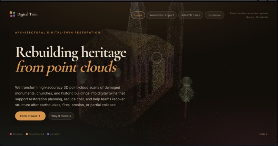Viewport: 278px width, 146px height.
Task: Click the Enter viewer button
Action: tap(30, 116)
